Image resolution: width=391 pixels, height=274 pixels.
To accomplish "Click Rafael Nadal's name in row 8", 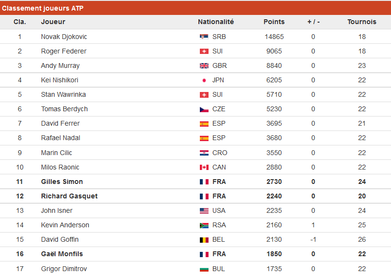I will (x=61, y=138).
